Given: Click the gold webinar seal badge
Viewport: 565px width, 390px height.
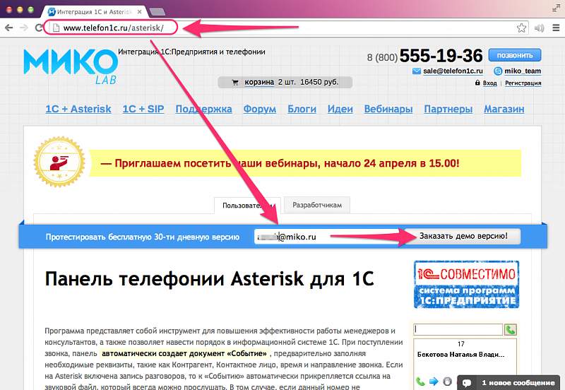Looking at the screenshot, I should coord(59,162).
